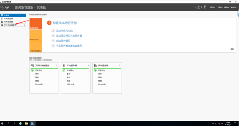Viewport: 239px width, 126px height.
Task: Open the 添加要管理的其他服务器 link
Action: (x=69, y=36)
